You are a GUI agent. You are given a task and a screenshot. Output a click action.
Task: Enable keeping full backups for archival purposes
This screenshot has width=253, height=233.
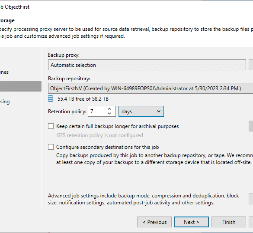(51, 126)
